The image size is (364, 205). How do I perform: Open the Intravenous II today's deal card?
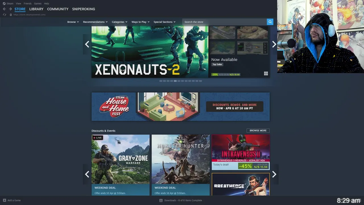[x=241, y=152]
